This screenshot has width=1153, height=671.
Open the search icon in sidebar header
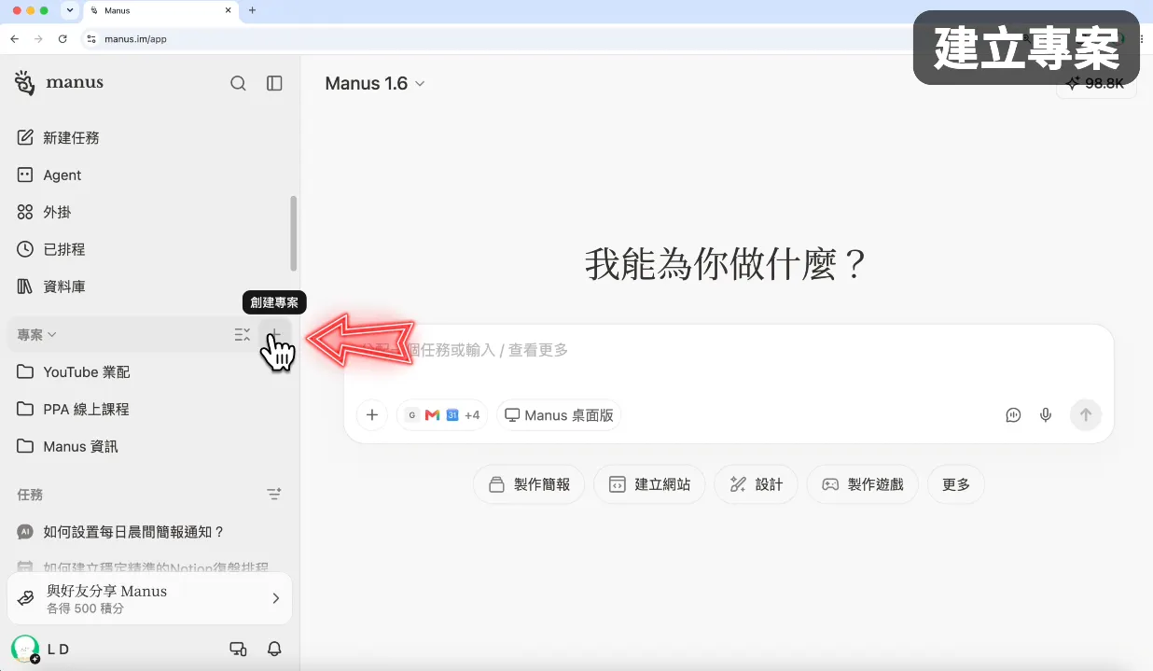(238, 83)
